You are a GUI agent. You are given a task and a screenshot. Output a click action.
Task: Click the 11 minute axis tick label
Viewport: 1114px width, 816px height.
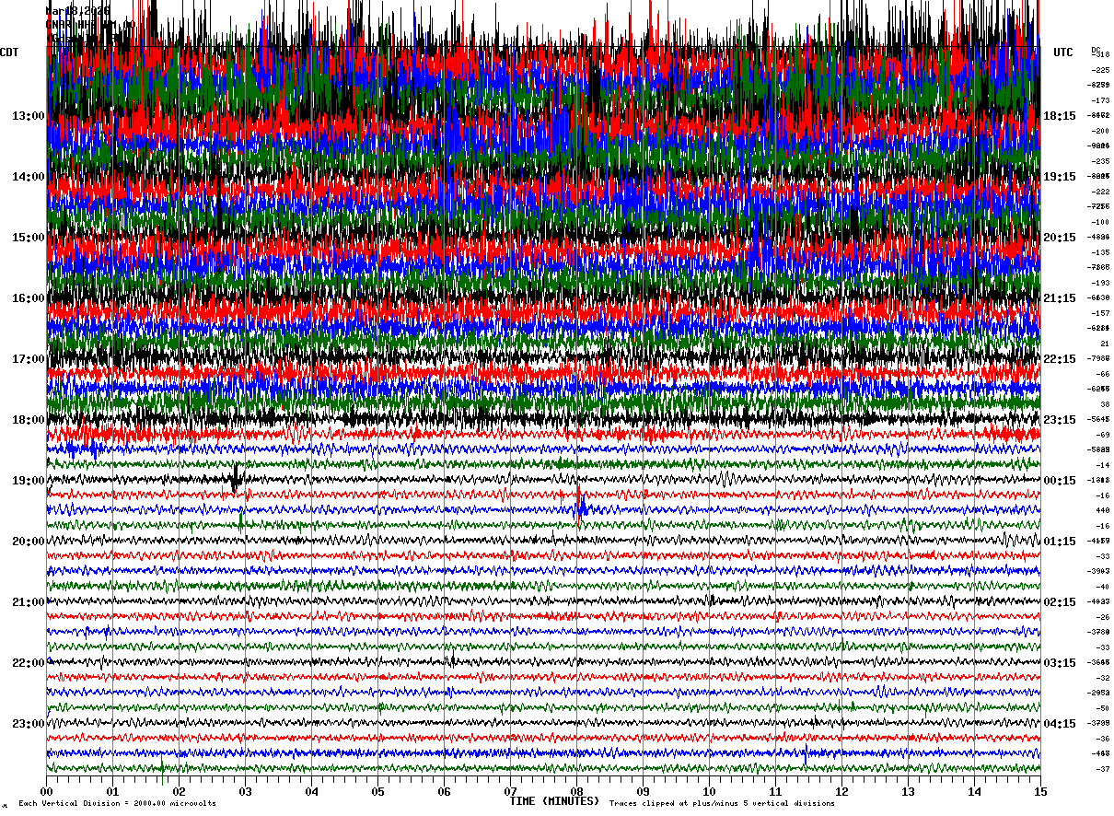point(775,792)
